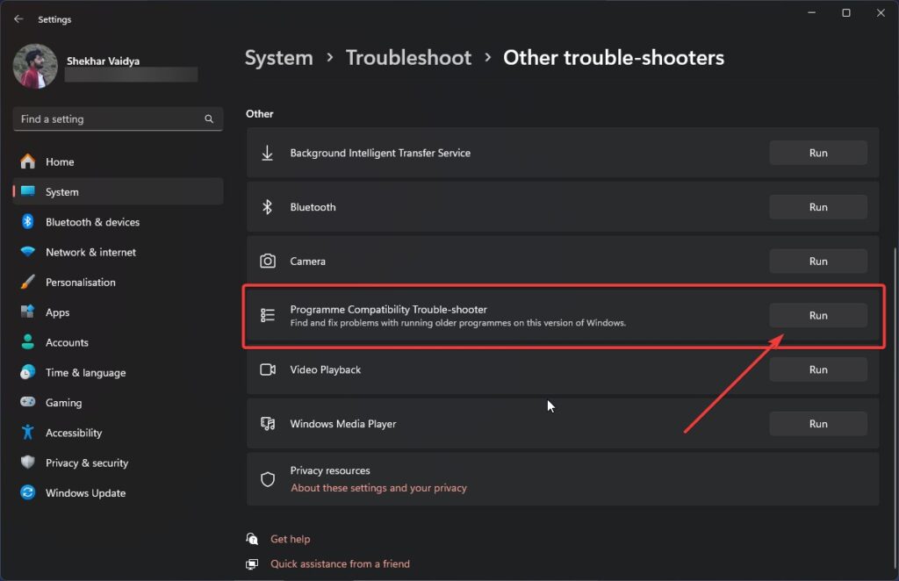Click the back arrow in Settings
This screenshot has width=899, height=581.
[18, 19]
